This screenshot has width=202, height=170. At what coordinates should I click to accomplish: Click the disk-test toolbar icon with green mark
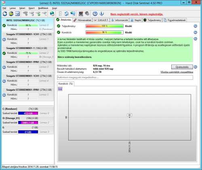pyautogui.click(x=38, y=14)
